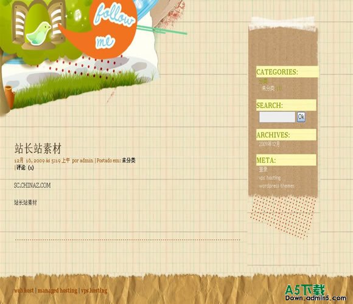353x304 pixels.
Task: Click the post date '12月 16, 2009'
Action: click(x=29, y=161)
